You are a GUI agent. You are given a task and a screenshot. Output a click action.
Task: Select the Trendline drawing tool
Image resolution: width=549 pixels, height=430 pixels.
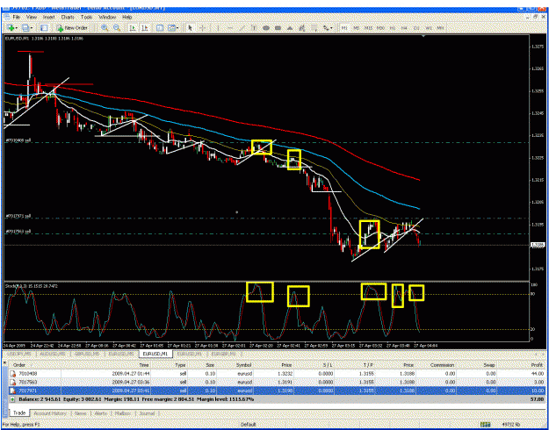point(242,27)
